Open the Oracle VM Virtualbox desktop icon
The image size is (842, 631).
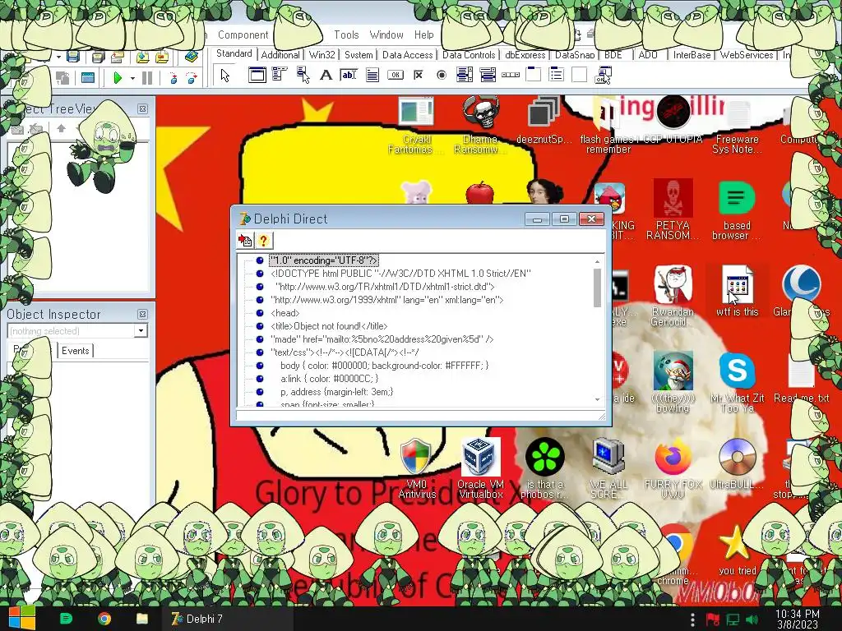tap(480, 467)
